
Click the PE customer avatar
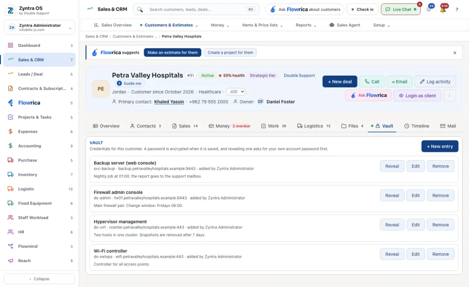tap(101, 89)
